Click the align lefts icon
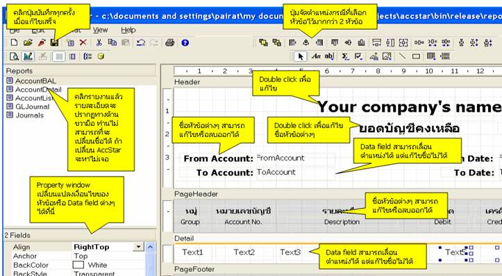502x276 pixels. tap(292, 42)
